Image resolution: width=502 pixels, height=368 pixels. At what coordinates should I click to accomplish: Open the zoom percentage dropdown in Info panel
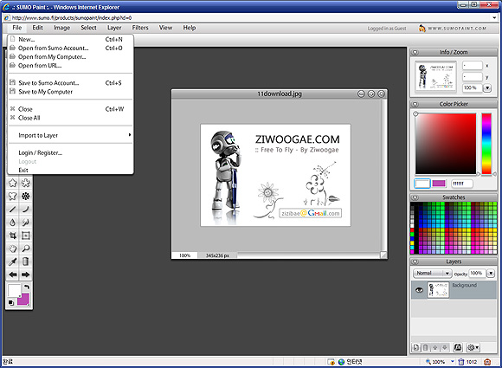pyautogui.click(x=487, y=87)
